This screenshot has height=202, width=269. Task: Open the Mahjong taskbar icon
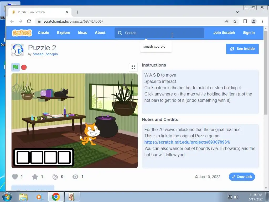click(x=72, y=197)
